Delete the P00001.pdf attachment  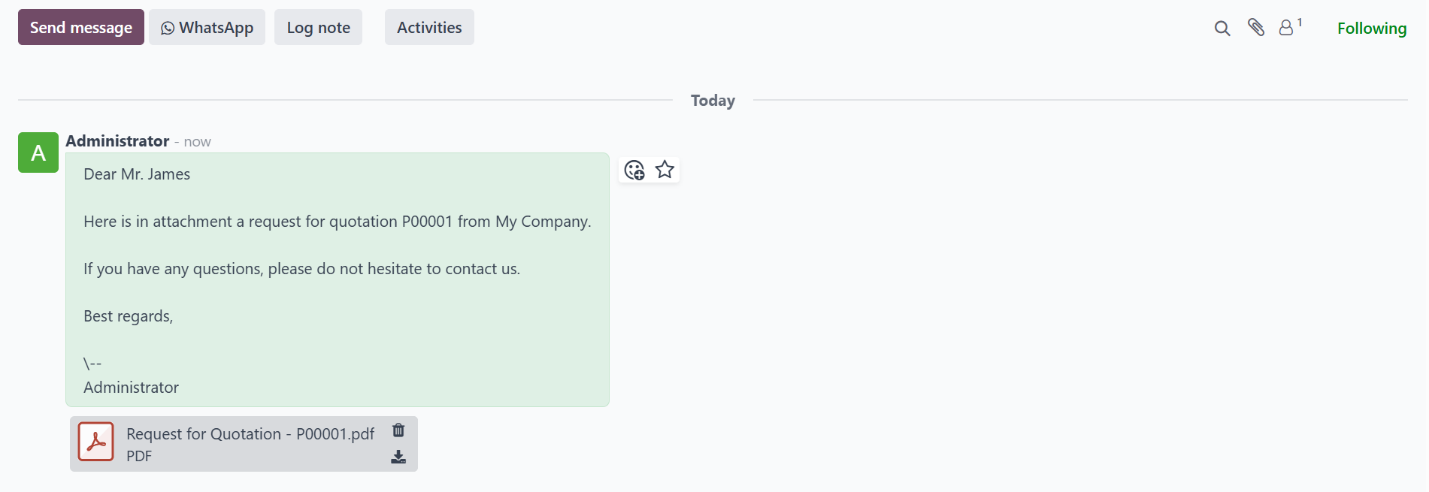(398, 430)
